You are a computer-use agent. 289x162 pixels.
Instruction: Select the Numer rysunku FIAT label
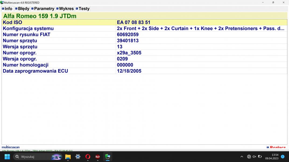27,35
